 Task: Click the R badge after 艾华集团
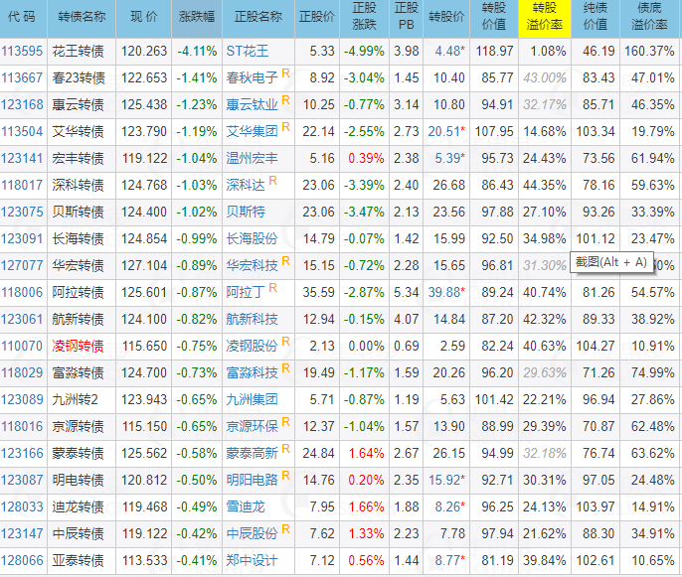point(286,128)
